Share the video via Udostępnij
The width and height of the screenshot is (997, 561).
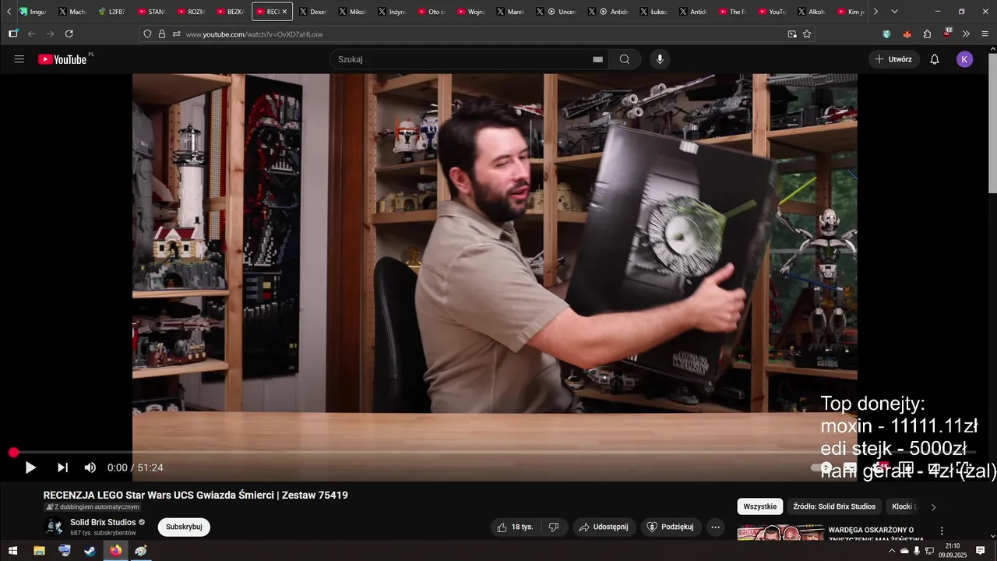[604, 527]
